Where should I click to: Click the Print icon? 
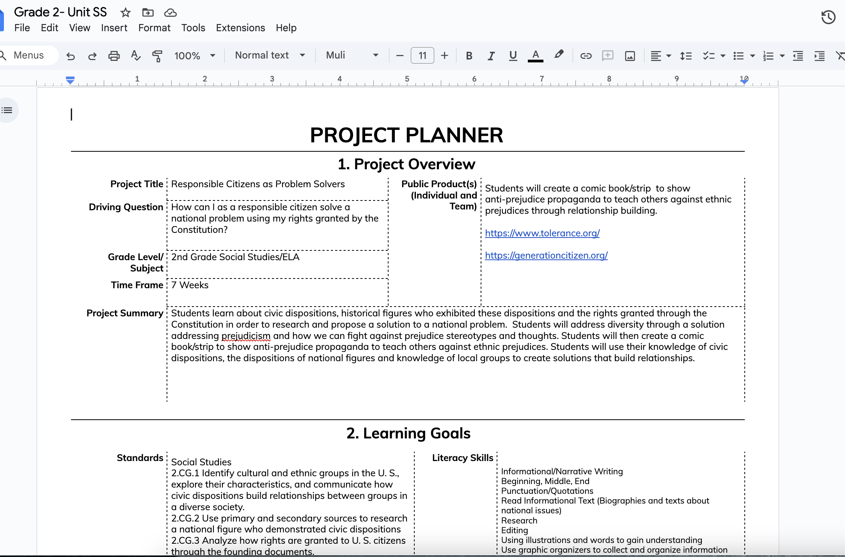pos(114,56)
